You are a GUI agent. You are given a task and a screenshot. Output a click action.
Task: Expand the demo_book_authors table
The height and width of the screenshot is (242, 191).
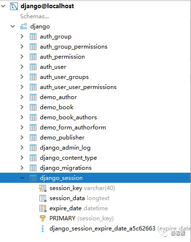click(22, 117)
